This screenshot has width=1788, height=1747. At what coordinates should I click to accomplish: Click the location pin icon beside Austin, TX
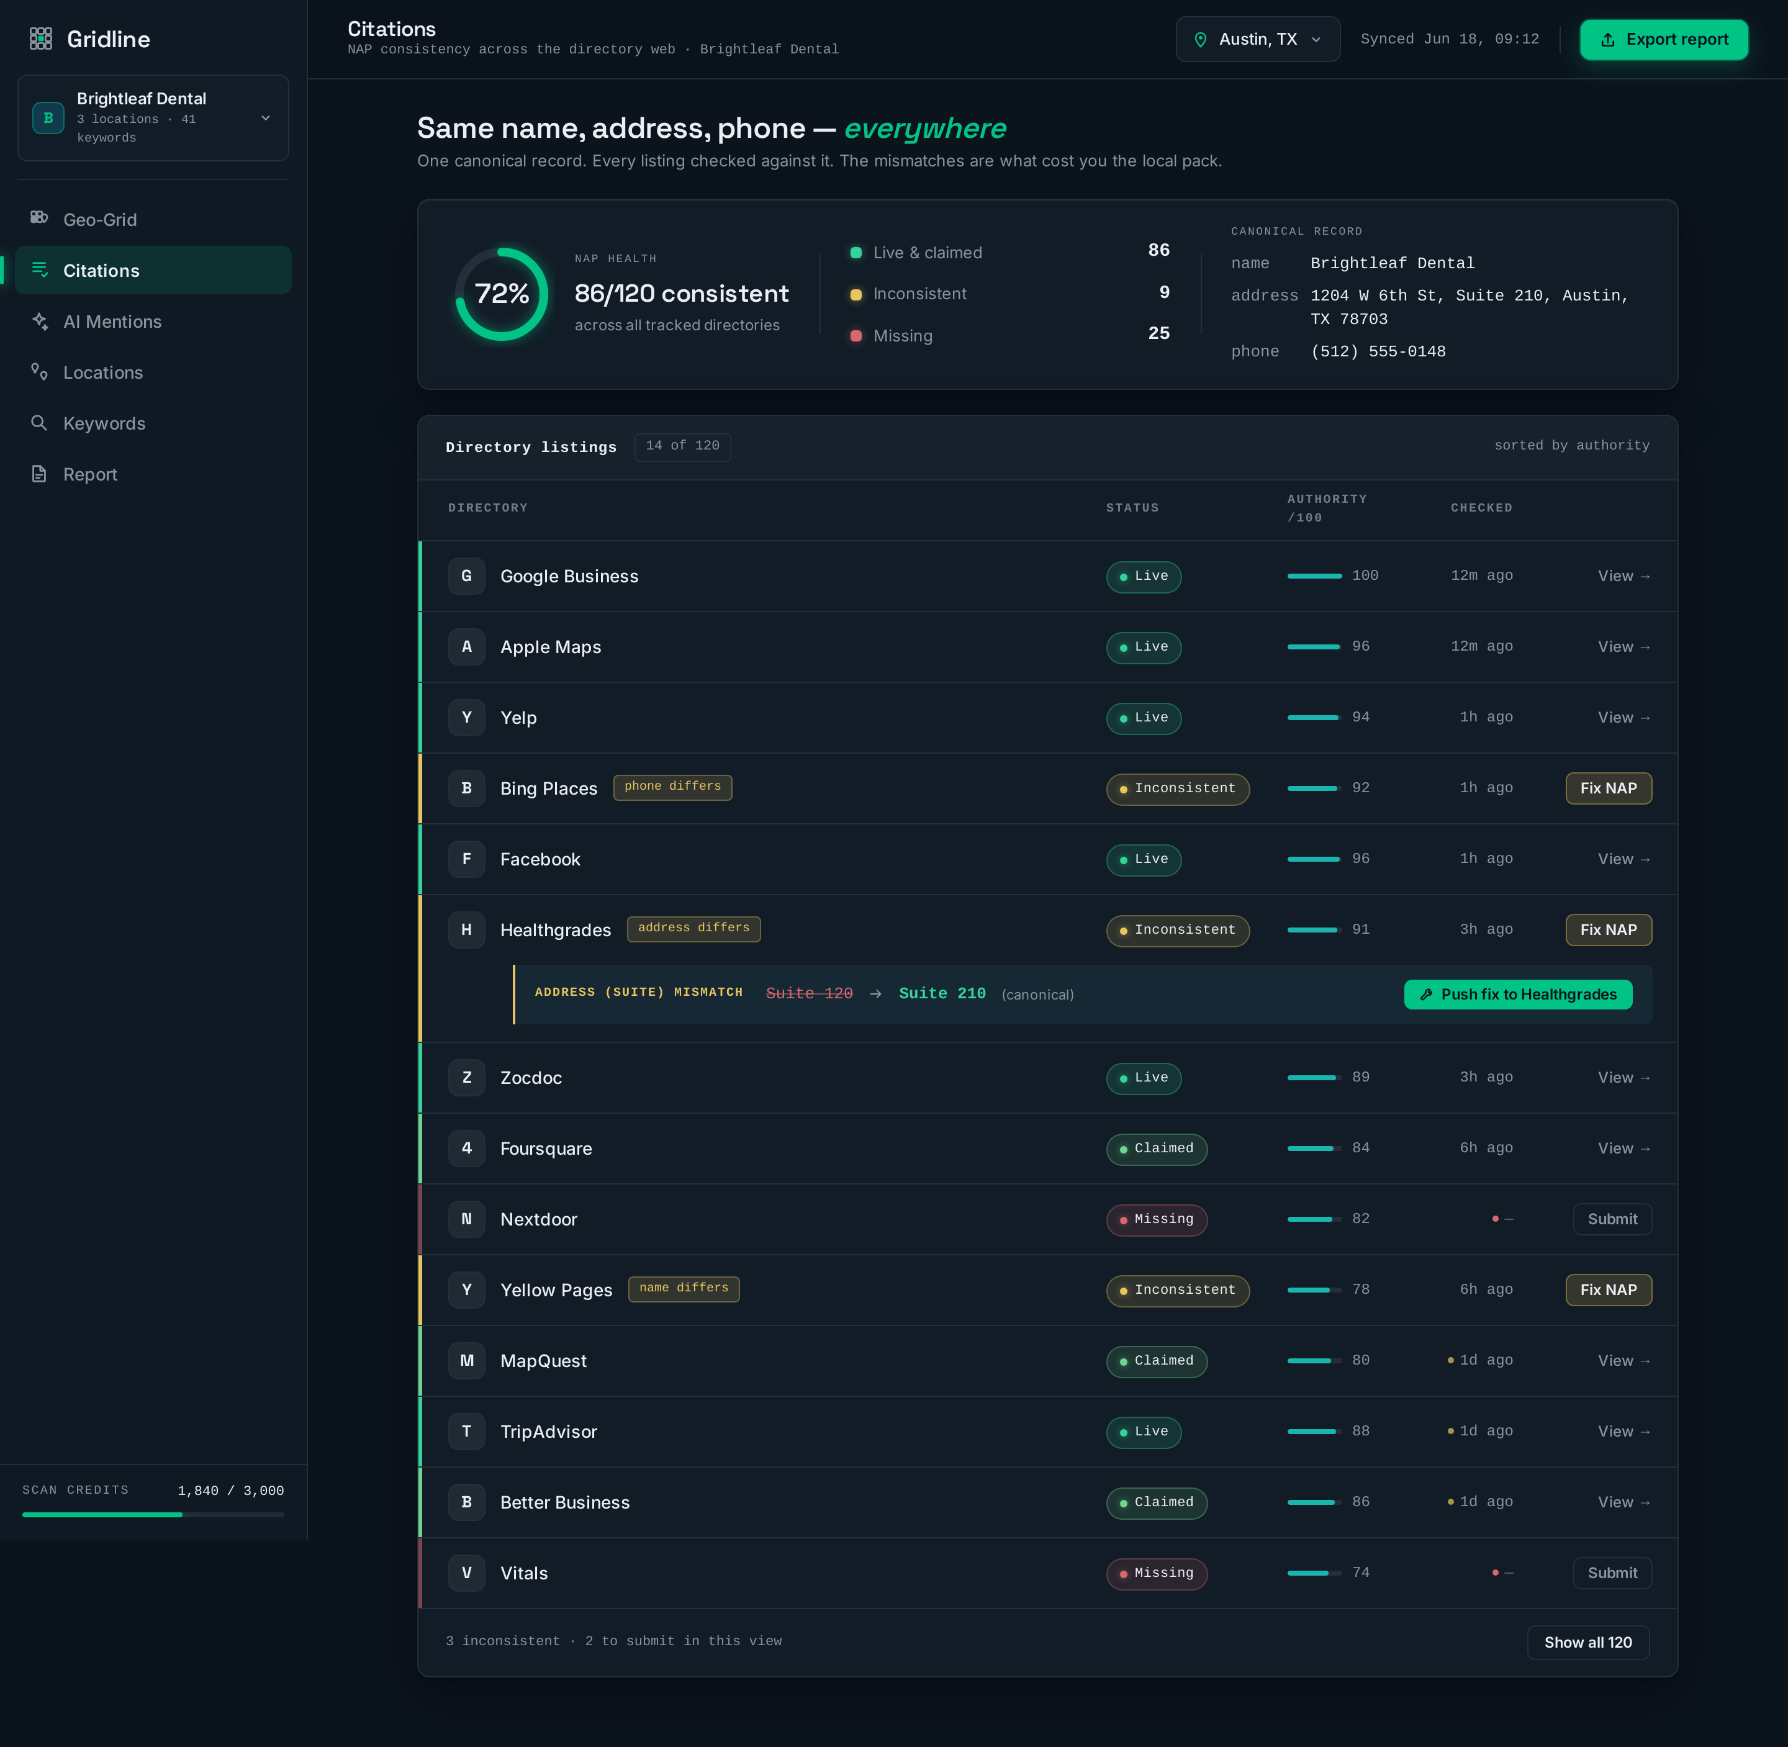click(1200, 40)
